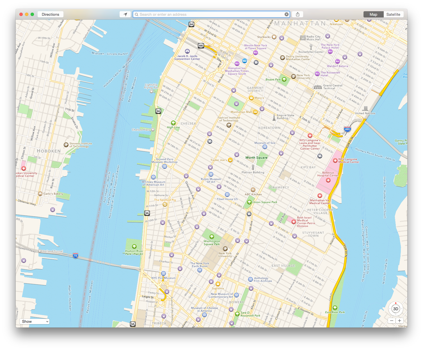Select the Manhattan VA Medical Center pin
The height and width of the screenshot is (350, 423).
(x=319, y=196)
